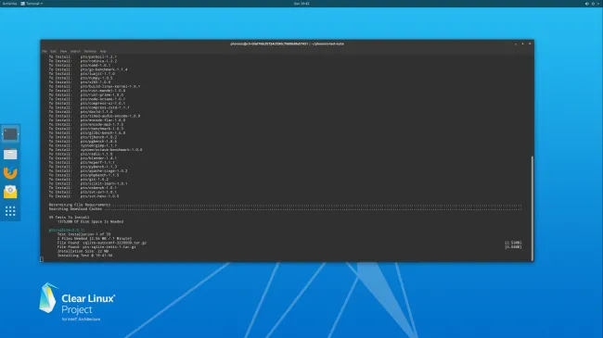Click the sqlite-autoconf tar.gz file line
Viewport: 603px width, 338px height.
(102, 243)
